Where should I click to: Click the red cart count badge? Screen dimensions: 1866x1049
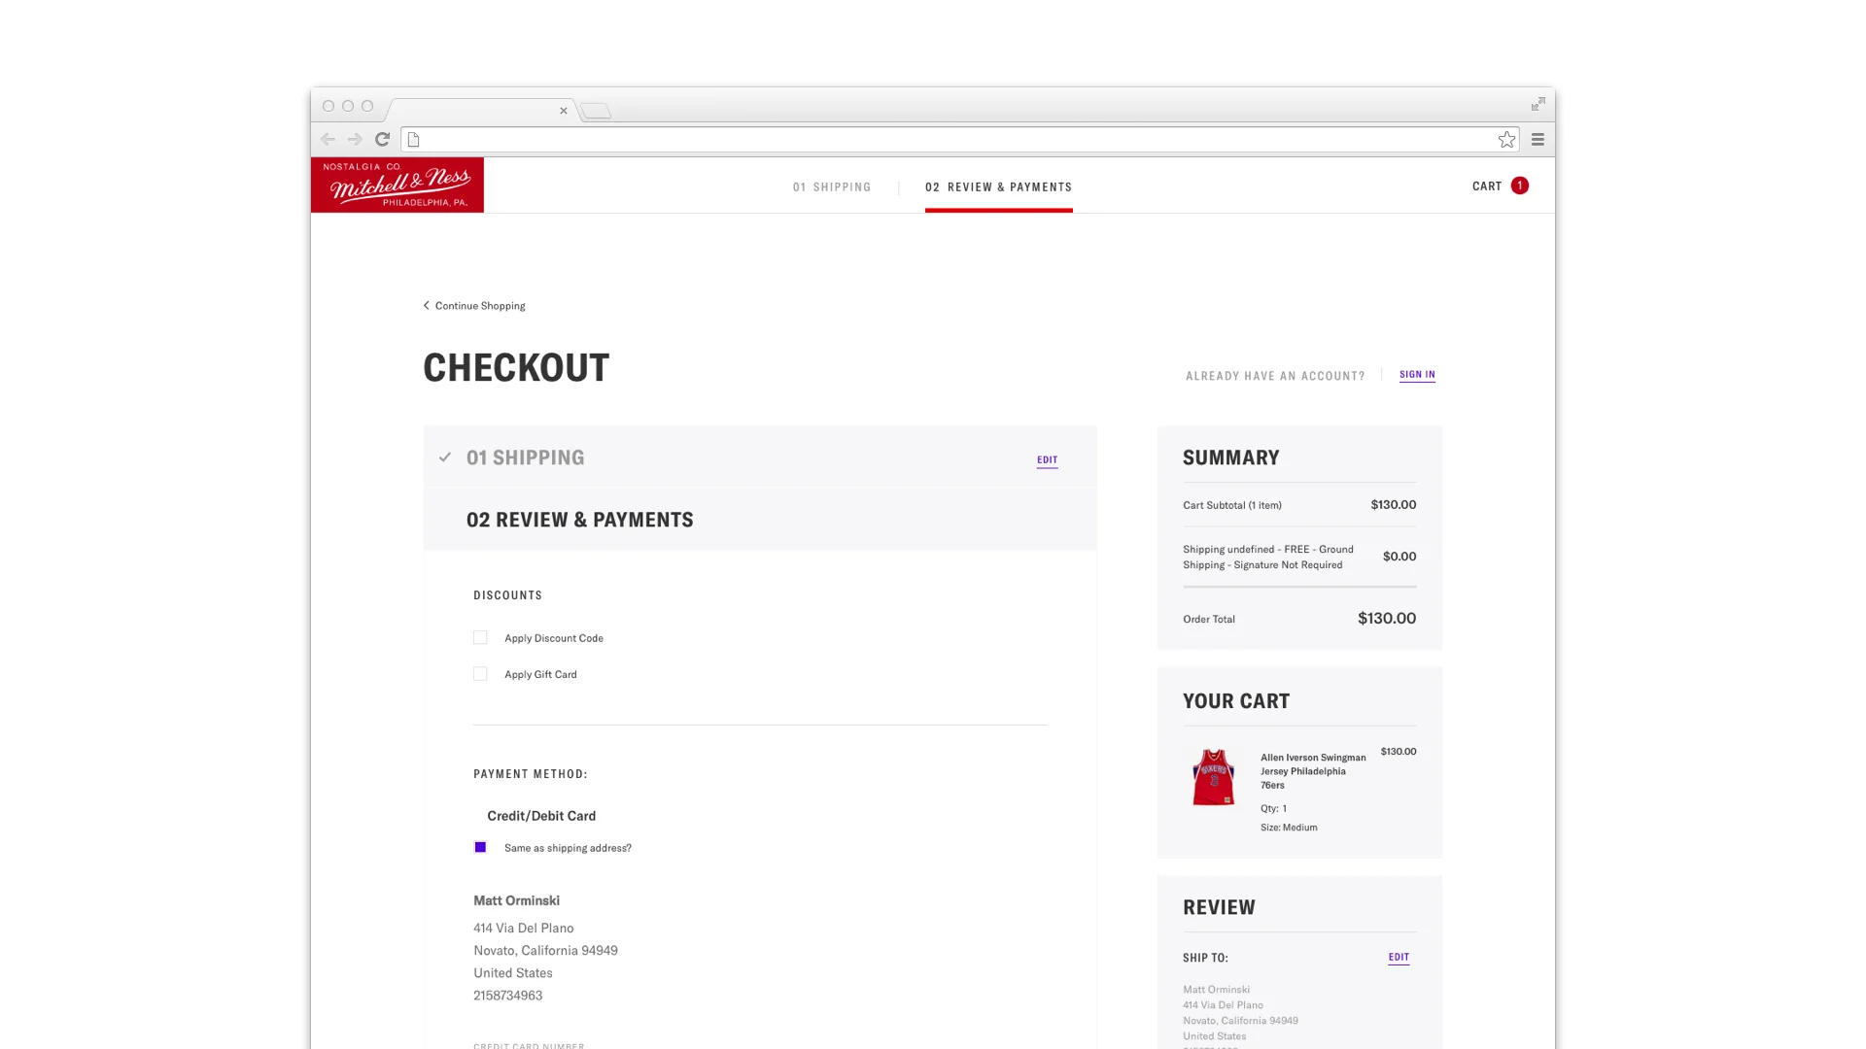1520,186
